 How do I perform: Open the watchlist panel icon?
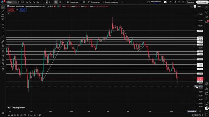click(x=207, y=7)
